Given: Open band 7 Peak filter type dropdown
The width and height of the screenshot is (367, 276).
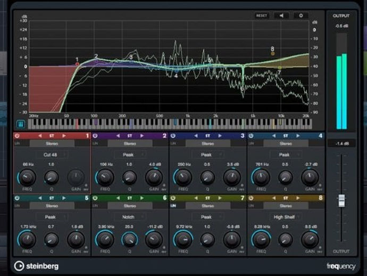Looking at the screenshot, I should (x=208, y=217).
